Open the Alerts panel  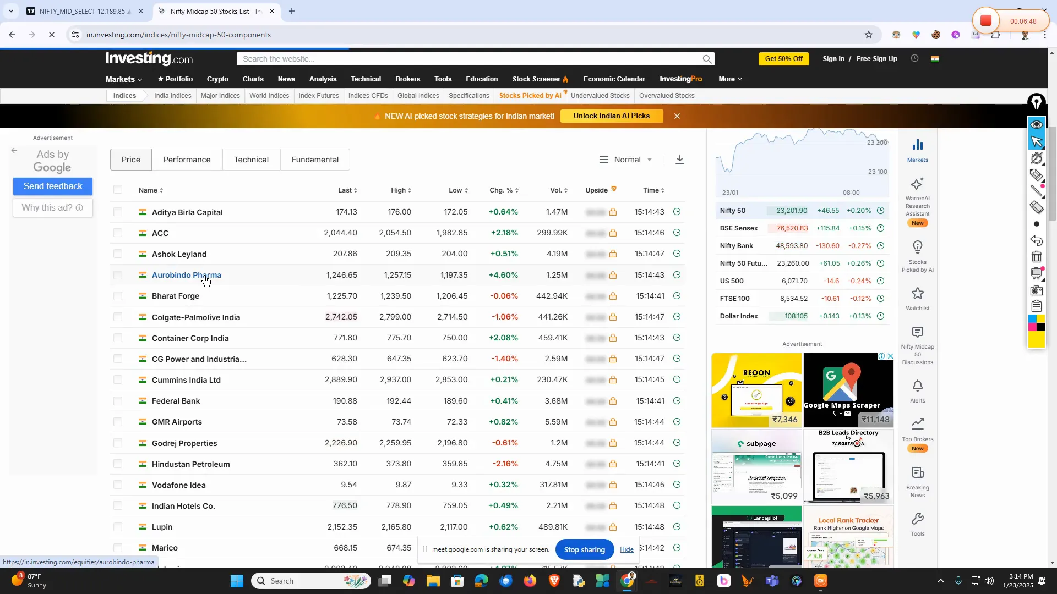(x=917, y=389)
